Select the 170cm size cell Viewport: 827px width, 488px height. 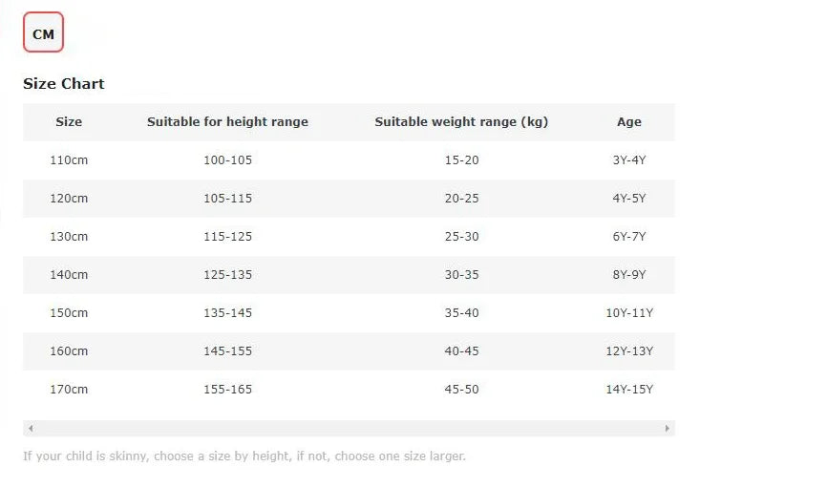(69, 390)
